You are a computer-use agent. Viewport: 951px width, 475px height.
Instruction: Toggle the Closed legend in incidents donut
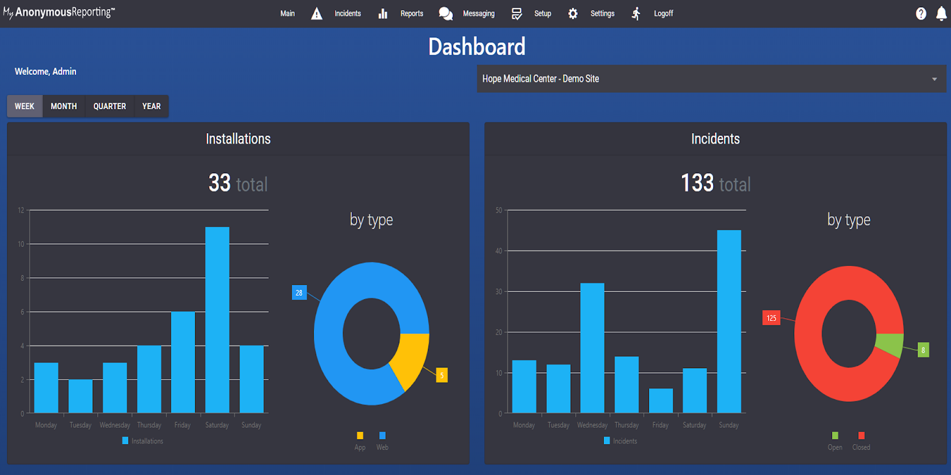(x=861, y=441)
